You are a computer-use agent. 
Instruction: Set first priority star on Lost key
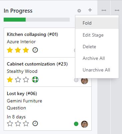(10, 124)
